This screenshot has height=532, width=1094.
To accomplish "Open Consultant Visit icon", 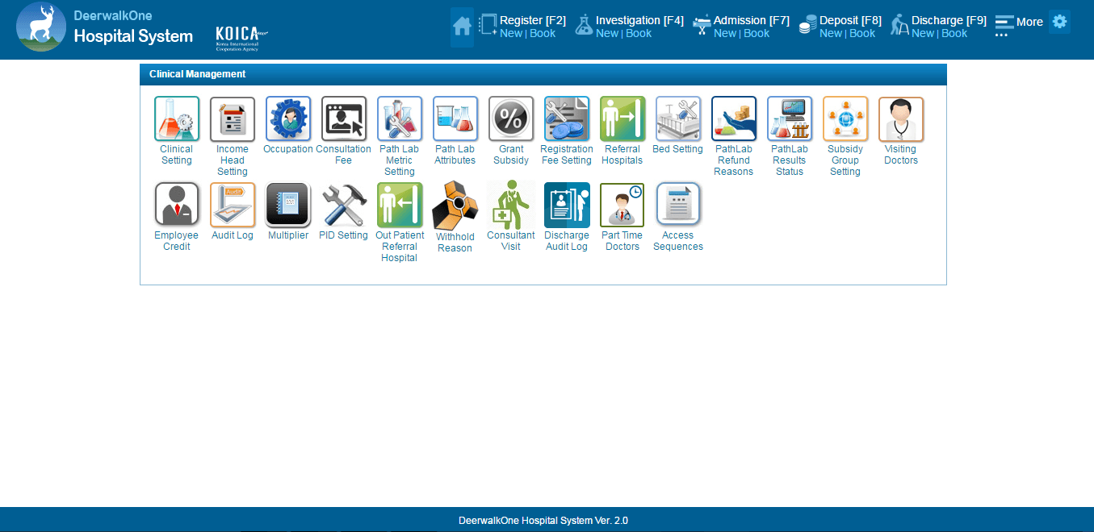I will [511, 205].
